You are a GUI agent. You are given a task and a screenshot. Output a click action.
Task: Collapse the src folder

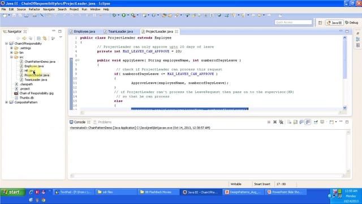click(x=11, y=57)
